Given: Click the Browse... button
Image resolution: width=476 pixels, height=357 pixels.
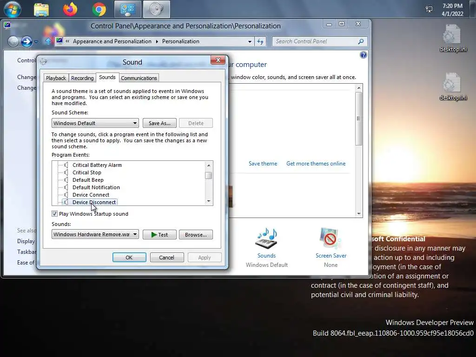Looking at the screenshot, I should pyautogui.click(x=196, y=235).
